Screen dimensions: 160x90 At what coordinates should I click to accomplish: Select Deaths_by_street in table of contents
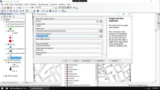point(16,58)
